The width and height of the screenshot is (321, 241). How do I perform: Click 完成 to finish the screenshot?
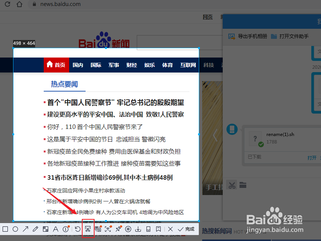[x=186, y=229]
